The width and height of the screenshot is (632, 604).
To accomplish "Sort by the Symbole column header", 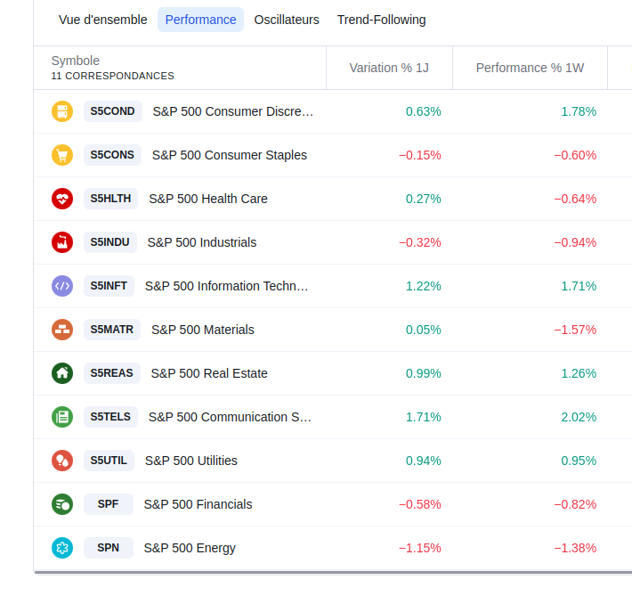I will coord(76,61).
